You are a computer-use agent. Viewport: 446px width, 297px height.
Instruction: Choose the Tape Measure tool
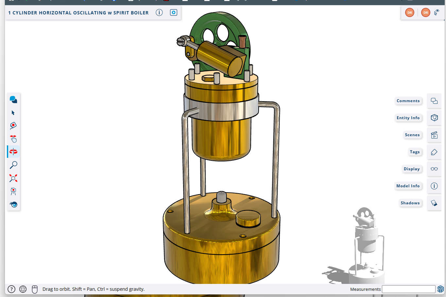coord(13,126)
